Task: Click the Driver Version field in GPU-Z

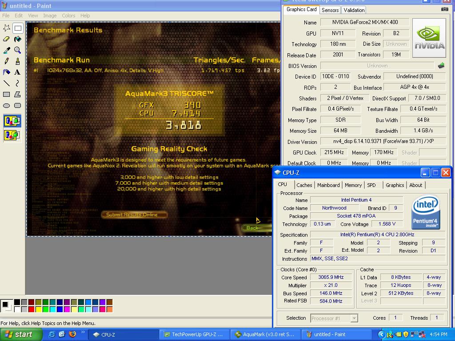Action: click(383, 141)
